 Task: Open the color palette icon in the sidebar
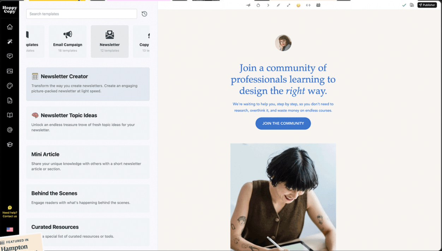10,86
